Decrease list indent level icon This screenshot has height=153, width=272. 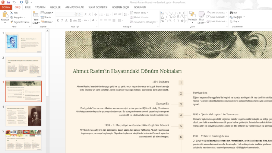[x=116, y=14]
